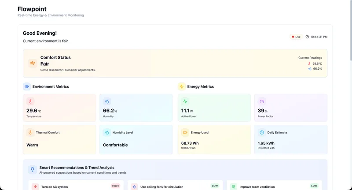The height and width of the screenshot is (190, 352).
Task: Click the Good Evening! greeting
Action: click(40, 33)
